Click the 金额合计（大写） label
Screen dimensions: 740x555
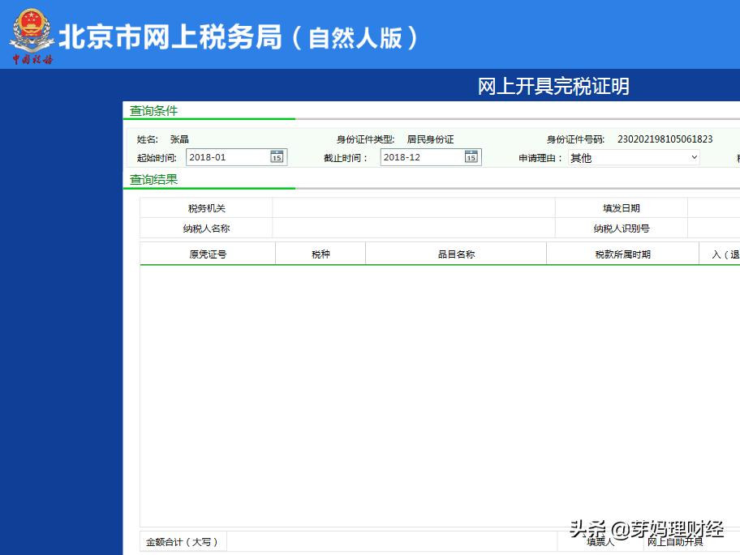(x=183, y=541)
